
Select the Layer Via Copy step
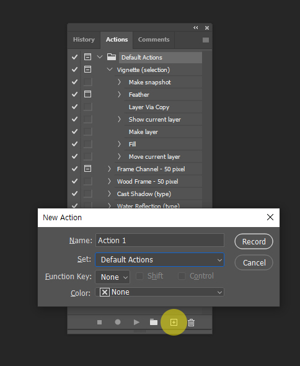[163, 107]
